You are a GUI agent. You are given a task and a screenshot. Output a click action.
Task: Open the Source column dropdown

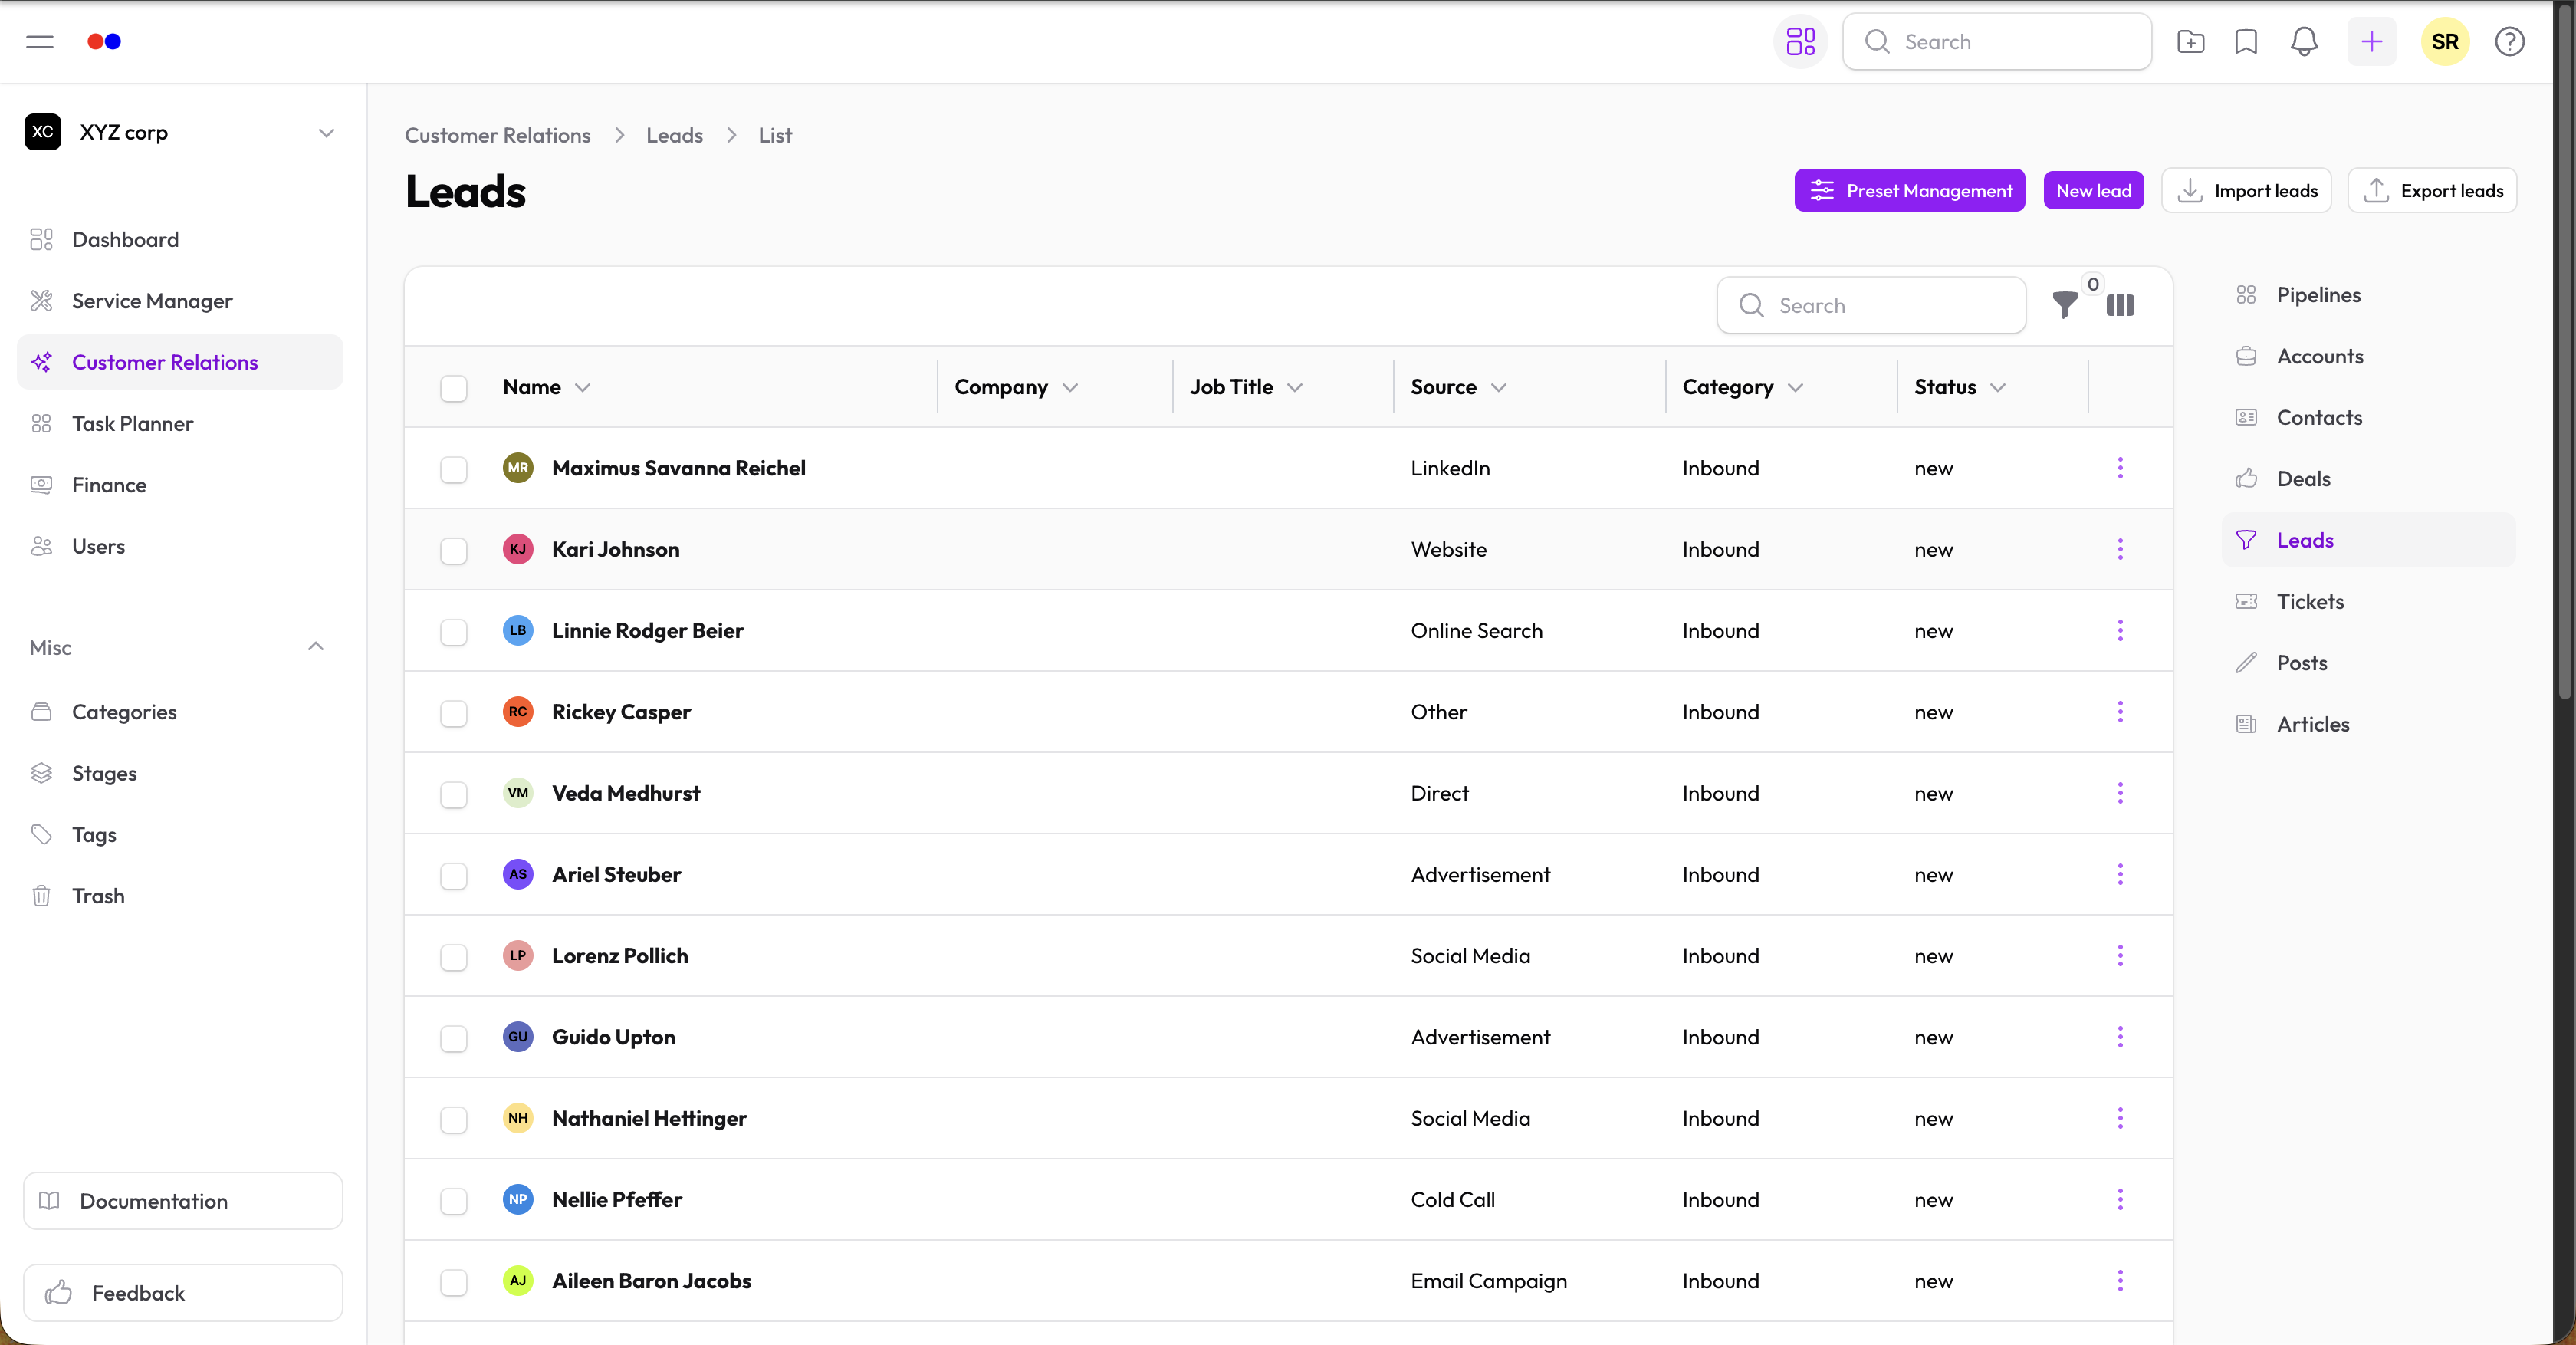click(1498, 388)
